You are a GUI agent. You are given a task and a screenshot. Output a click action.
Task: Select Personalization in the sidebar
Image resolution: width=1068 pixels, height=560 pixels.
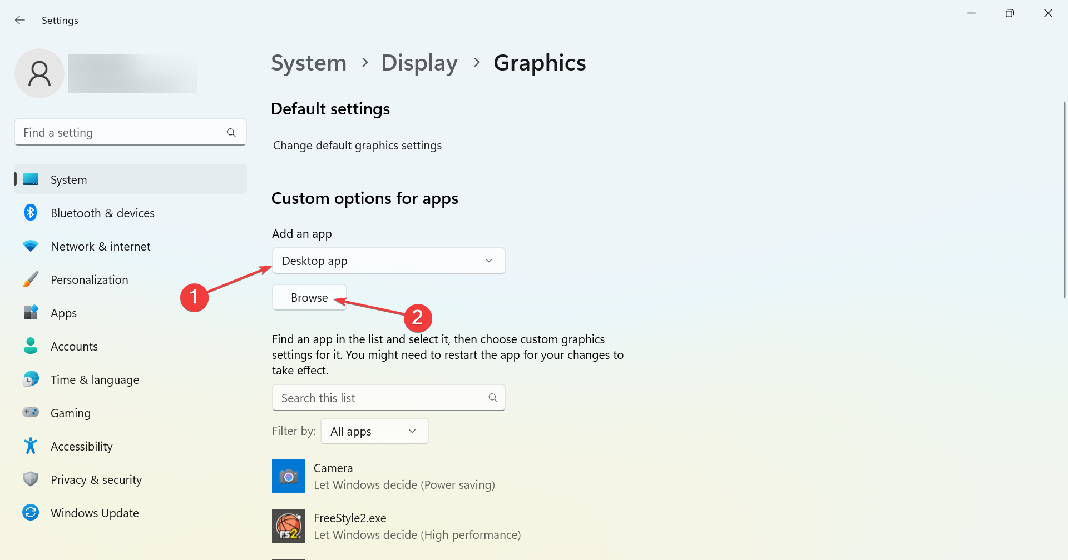coord(130,279)
